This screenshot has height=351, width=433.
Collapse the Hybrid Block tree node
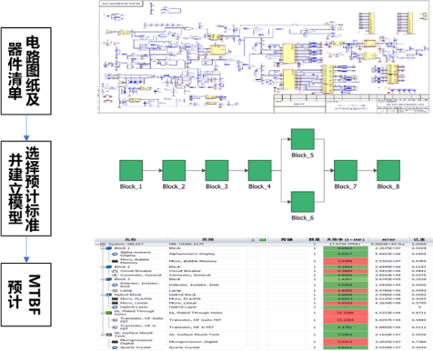[103, 295]
